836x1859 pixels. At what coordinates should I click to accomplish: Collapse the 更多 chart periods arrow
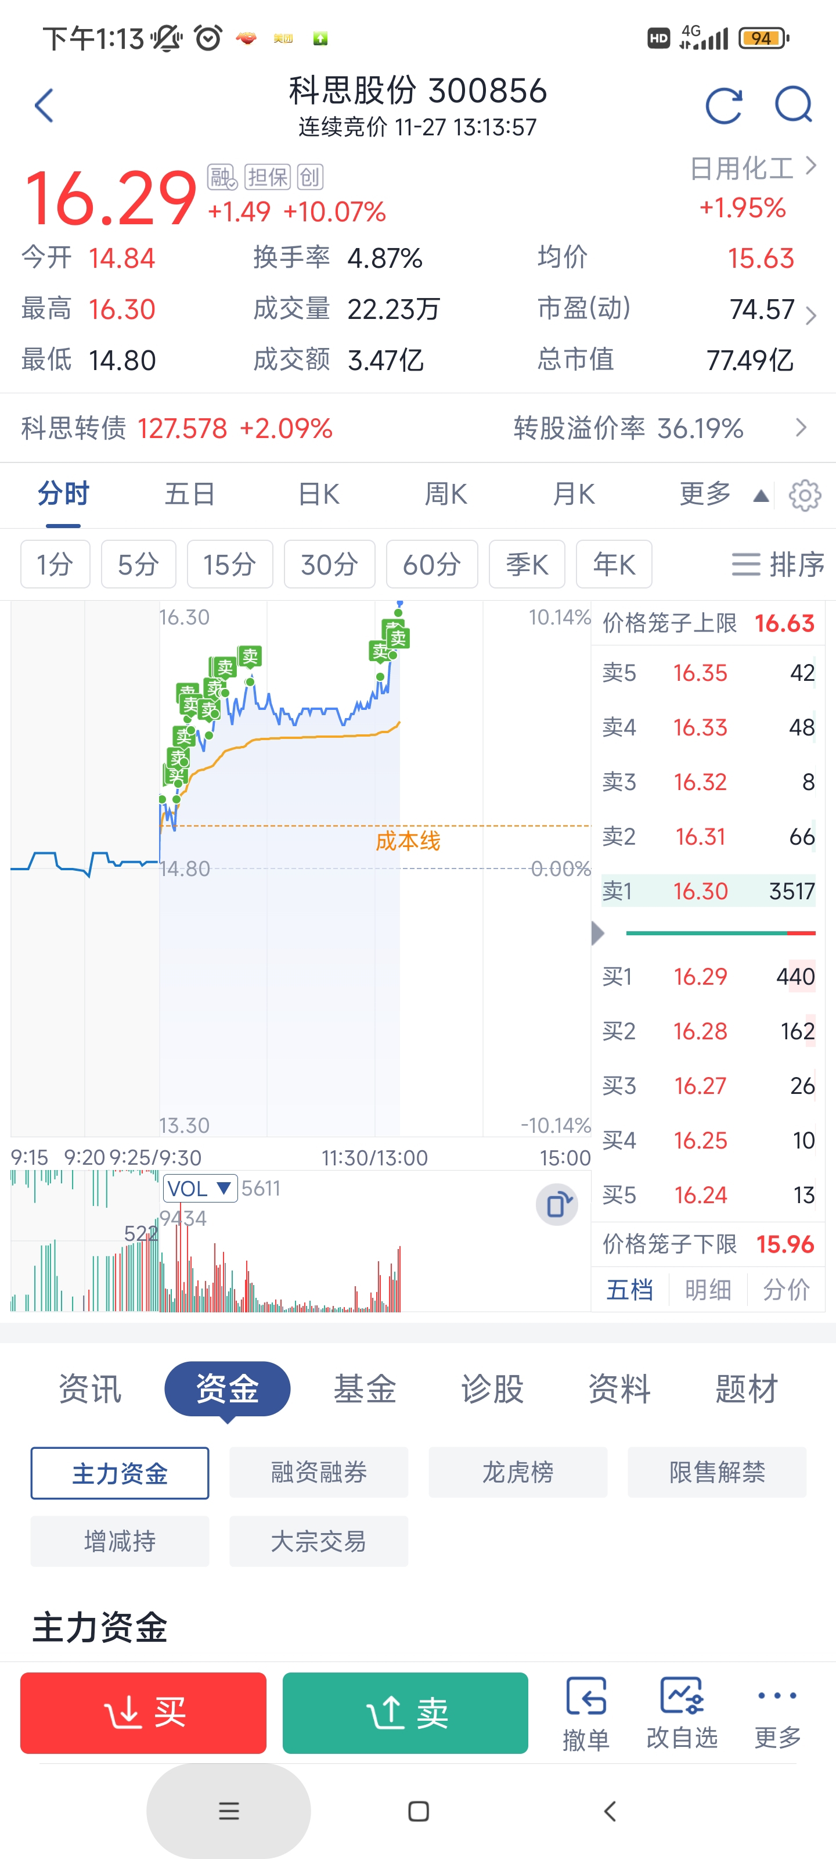pos(761,496)
